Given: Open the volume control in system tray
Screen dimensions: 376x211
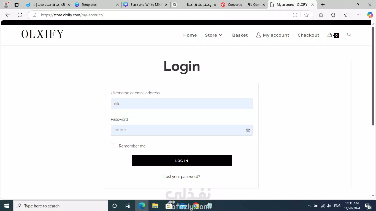Looking at the screenshot, I should (x=329, y=206).
